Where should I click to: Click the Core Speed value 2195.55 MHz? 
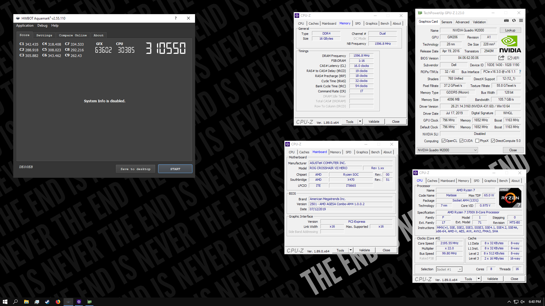pos(449,243)
